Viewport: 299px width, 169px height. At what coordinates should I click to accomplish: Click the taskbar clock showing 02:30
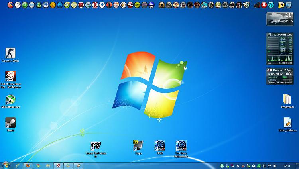pos(287,166)
